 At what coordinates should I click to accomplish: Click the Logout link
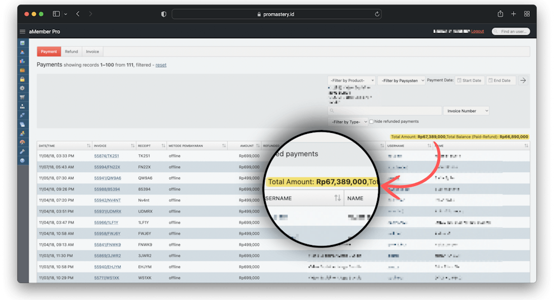tap(477, 31)
